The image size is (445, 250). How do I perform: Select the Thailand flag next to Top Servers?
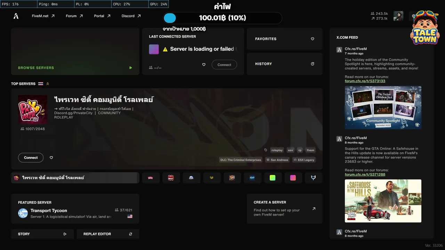[x=41, y=84]
